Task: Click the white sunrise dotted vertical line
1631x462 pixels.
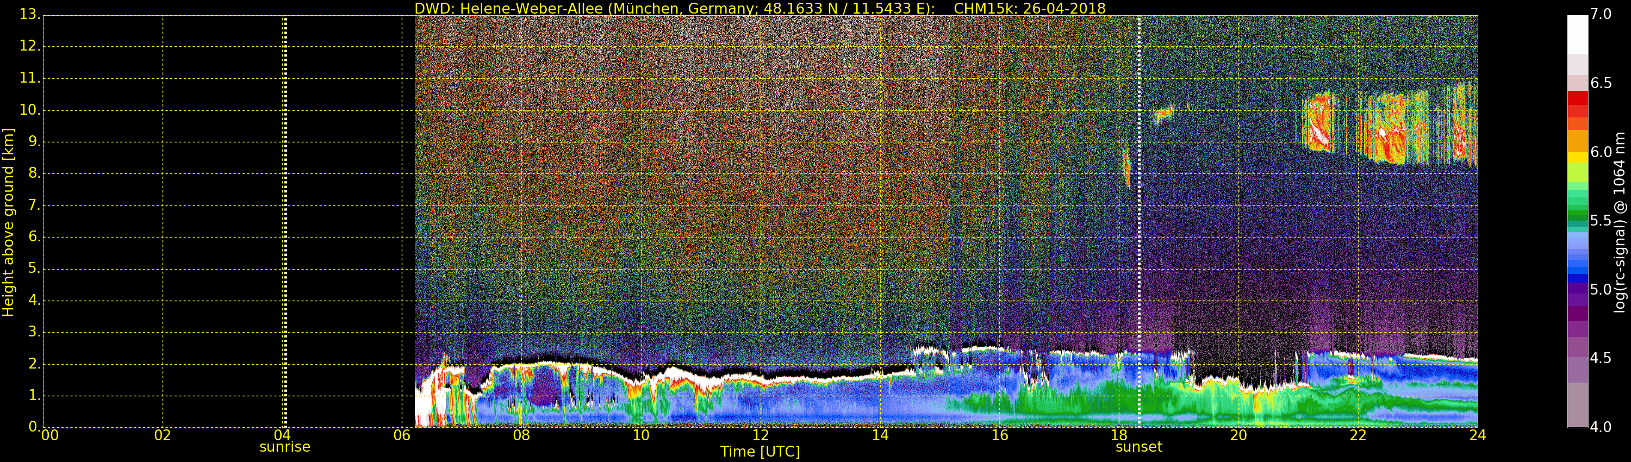Action: tap(285, 222)
